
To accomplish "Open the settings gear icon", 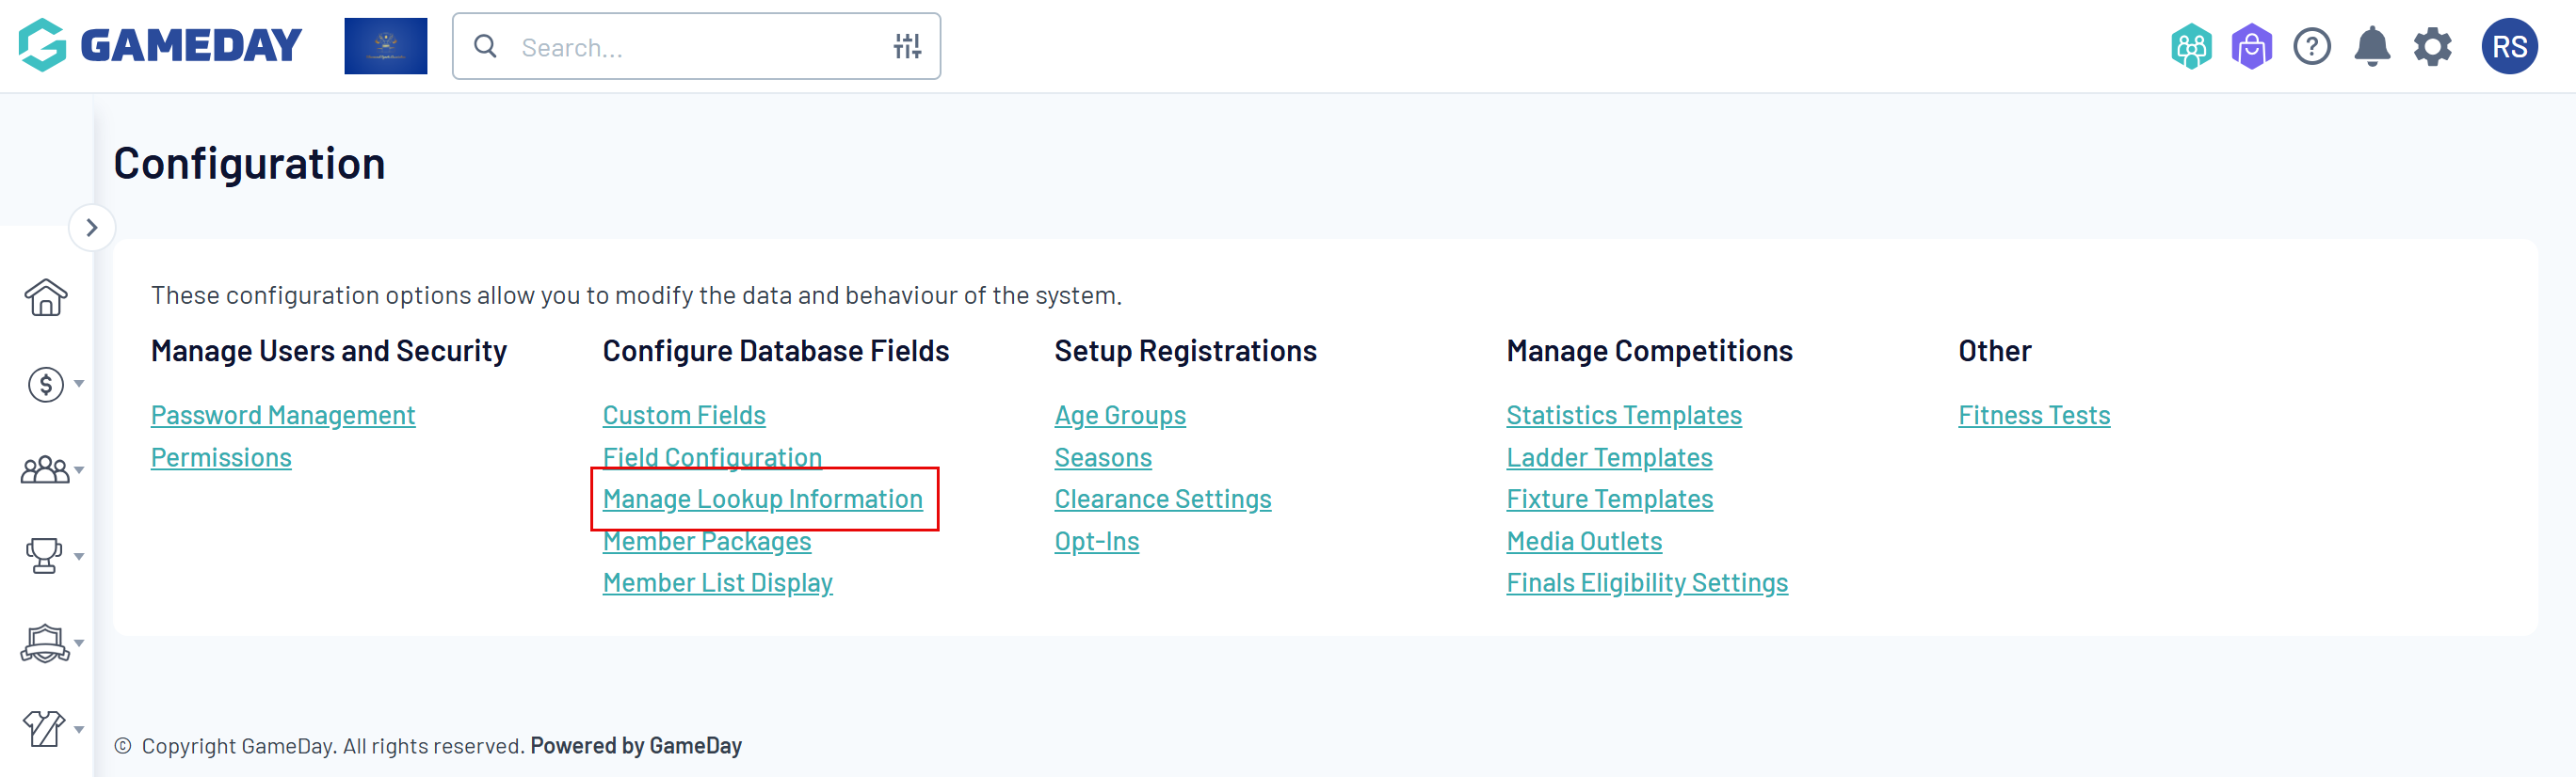I will point(2432,47).
